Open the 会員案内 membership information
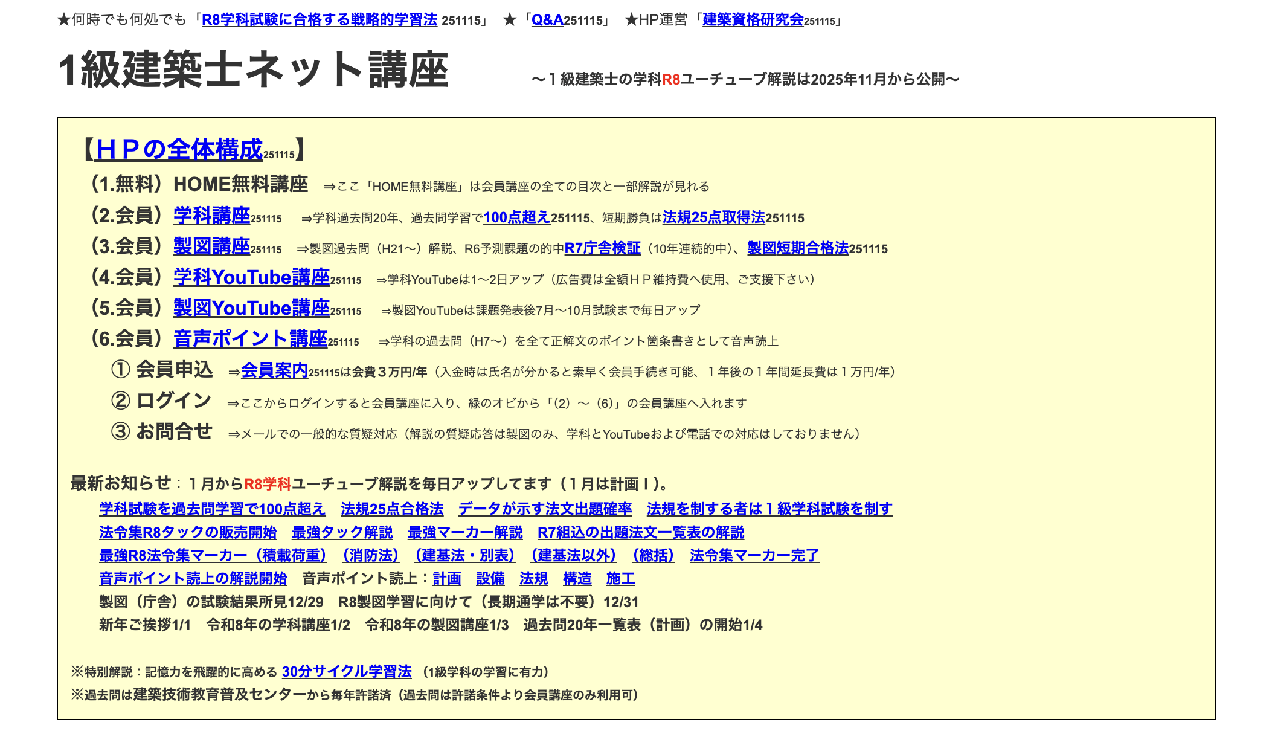 point(275,372)
